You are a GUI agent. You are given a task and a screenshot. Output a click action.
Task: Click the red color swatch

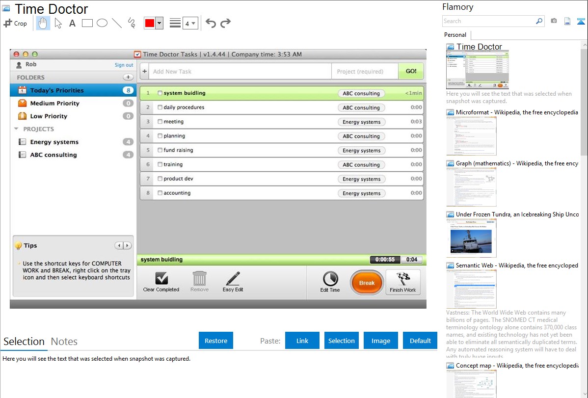pos(150,23)
